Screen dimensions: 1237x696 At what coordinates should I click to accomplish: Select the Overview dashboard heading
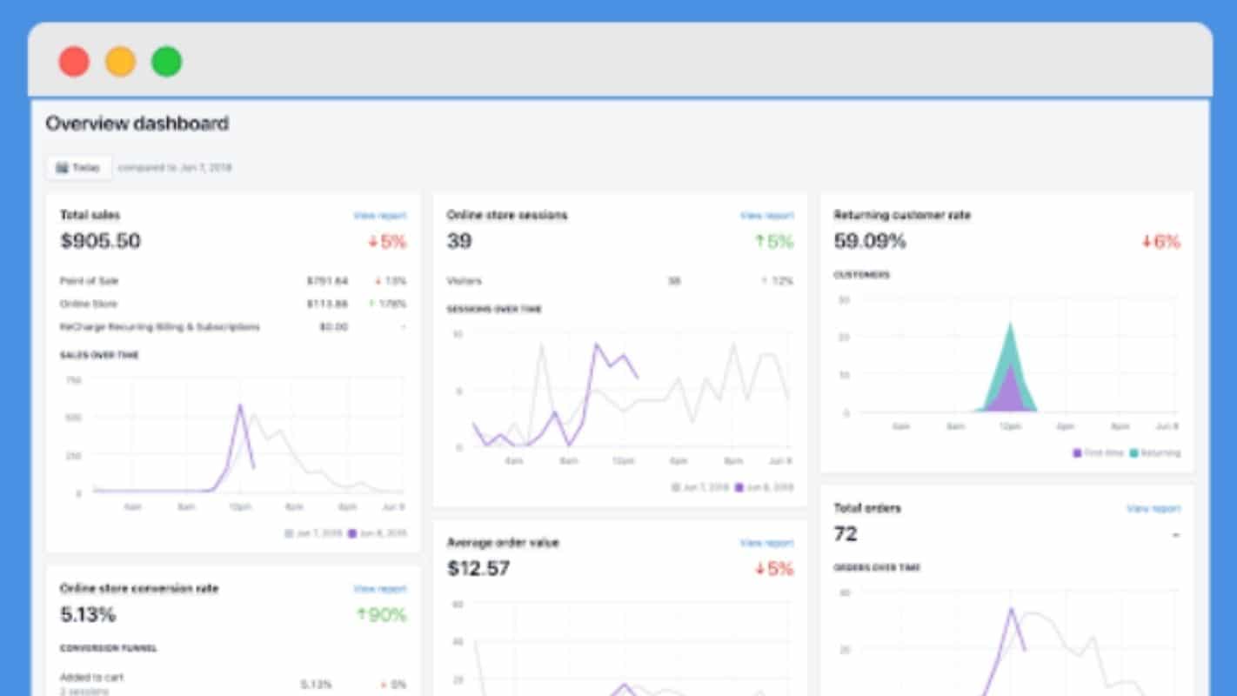137,124
